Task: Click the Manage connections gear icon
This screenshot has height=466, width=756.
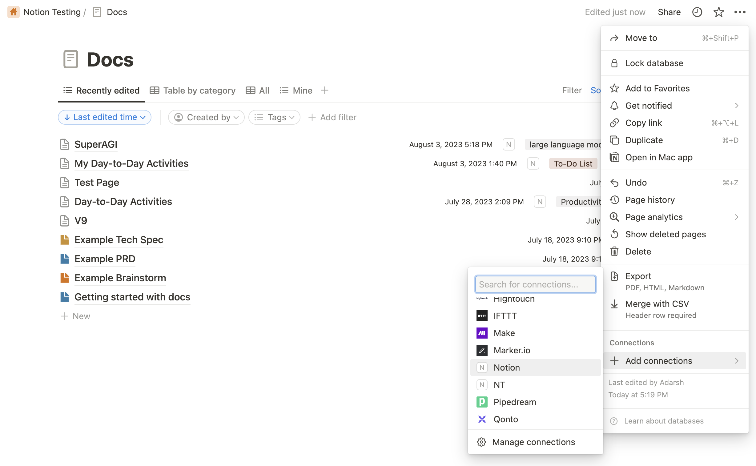Action: 481,442
